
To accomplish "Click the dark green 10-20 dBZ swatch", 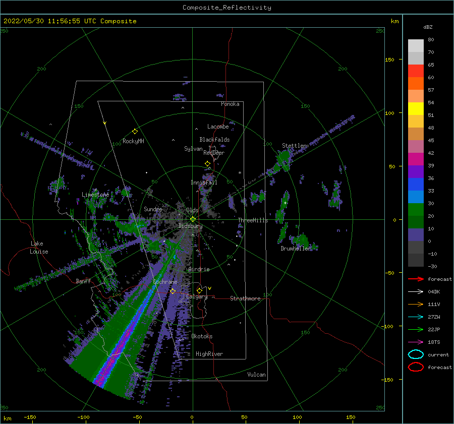I will tap(416, 222).
